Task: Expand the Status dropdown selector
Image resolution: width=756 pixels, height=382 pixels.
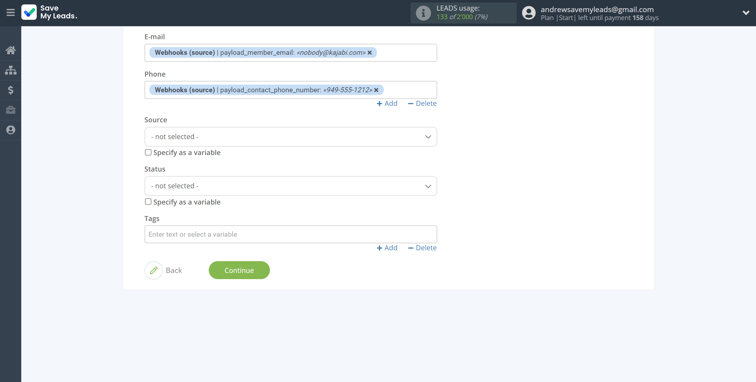Action: [x=290, y=186]
